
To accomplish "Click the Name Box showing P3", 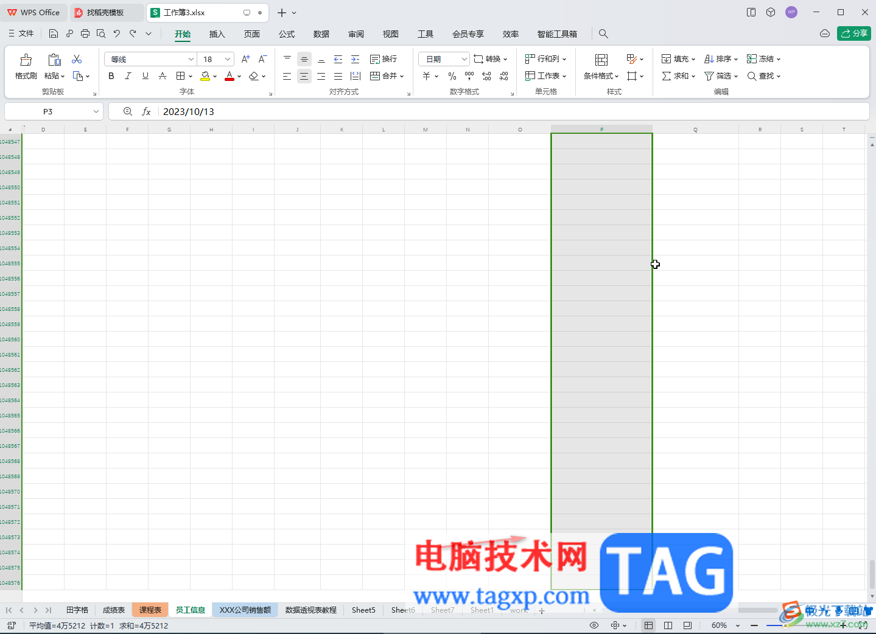I will (x=54, y=111).
